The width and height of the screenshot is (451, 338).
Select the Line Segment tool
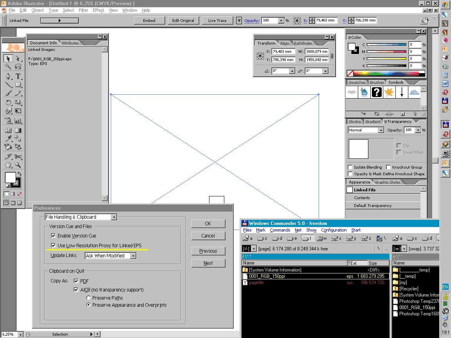[x=8, y=85]
